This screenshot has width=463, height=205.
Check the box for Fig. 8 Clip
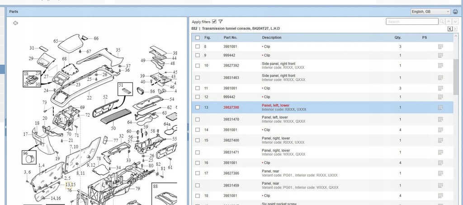(x=198, y=47)
